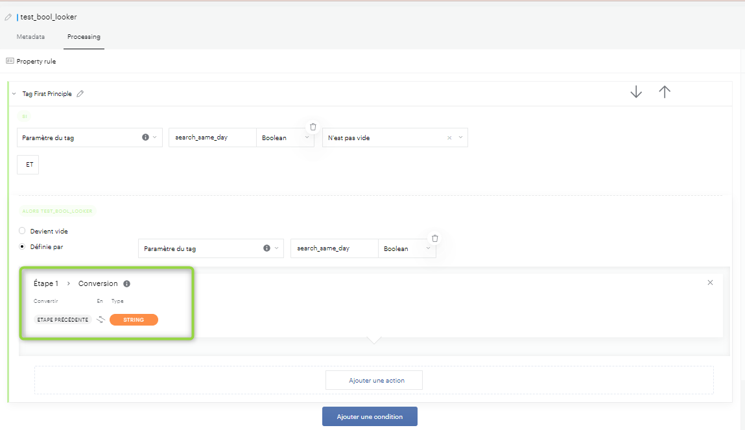
Task: Switch to the Metadata tab
Action: [30, 37]
